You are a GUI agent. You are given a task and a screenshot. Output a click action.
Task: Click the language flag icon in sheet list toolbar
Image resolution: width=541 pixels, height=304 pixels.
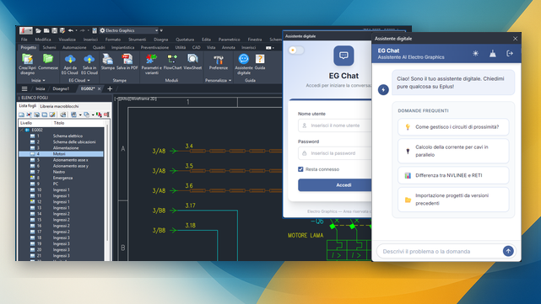[x=99, y=115]
